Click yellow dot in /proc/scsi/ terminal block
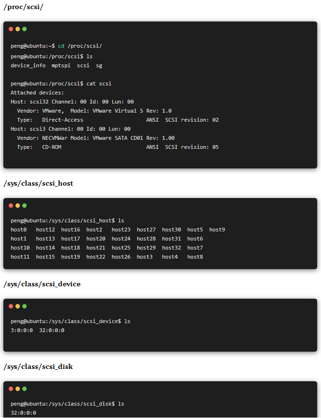321x418 pixels. click(x=18, y=29)
